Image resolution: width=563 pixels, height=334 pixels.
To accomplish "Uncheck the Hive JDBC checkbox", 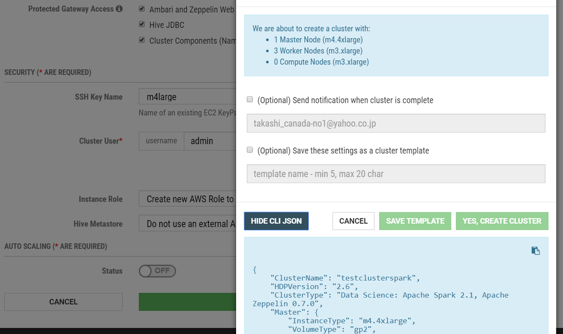I will coord(142,25).
